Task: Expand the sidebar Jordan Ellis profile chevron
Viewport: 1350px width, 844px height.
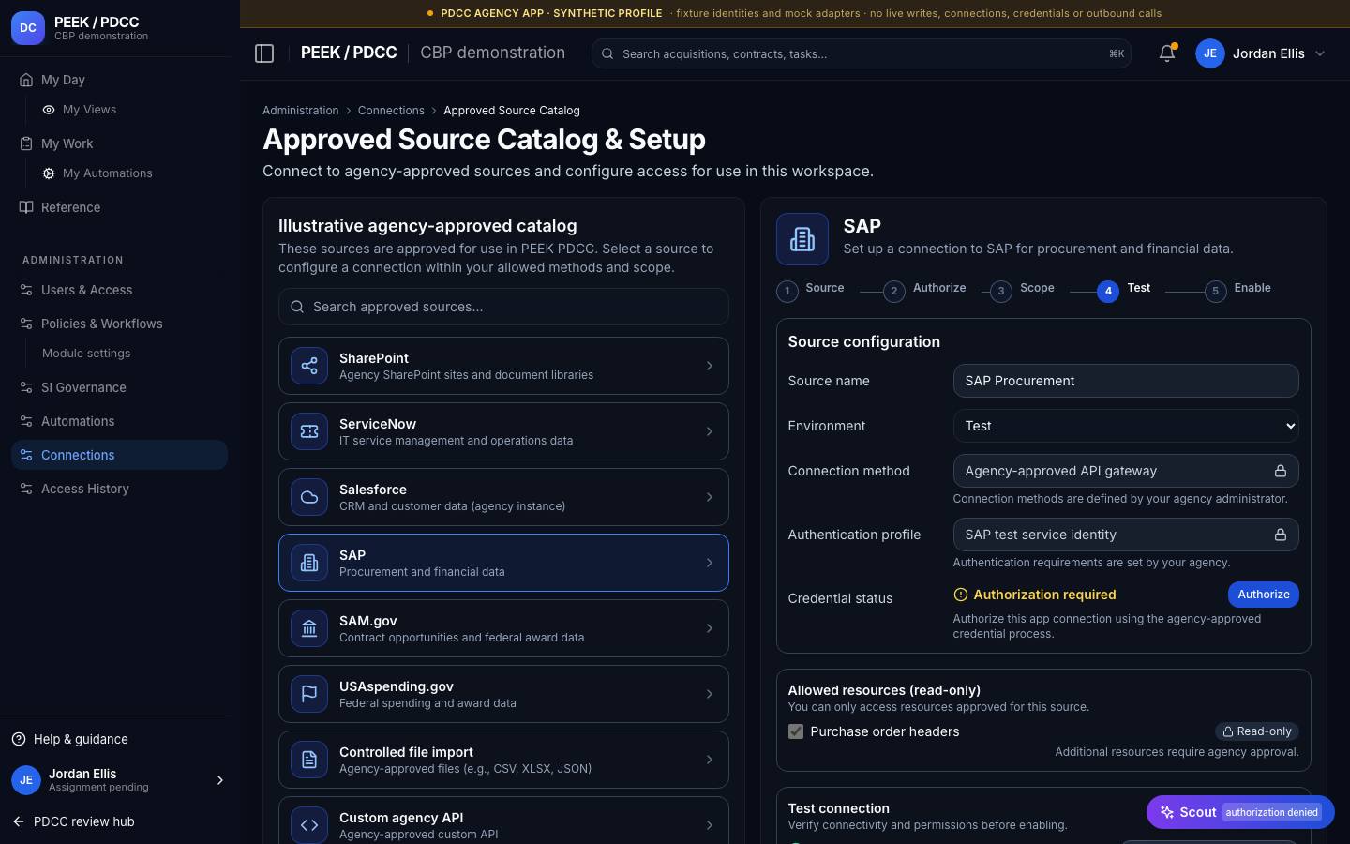Action: (x=220, y=780)
